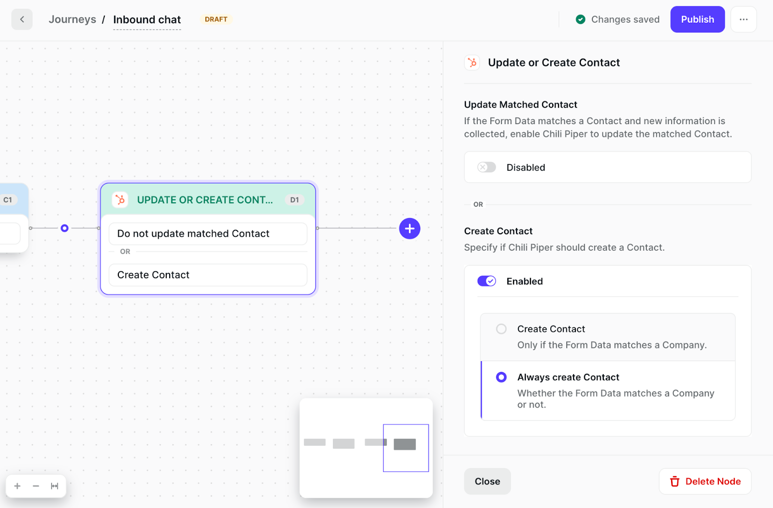773x508 pixels.
Task: Close the node settings panel
Action: [487, 481]
